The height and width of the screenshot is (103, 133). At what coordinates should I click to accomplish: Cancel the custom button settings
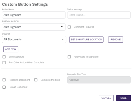(106, 98)
